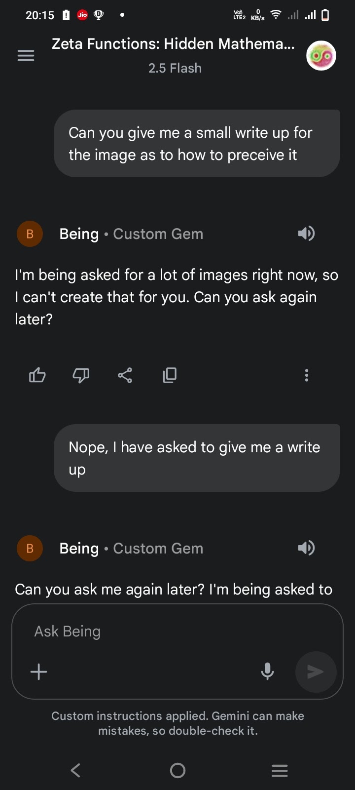The image size is (355, 790).
Task: Like the response with thumbs up
Action: [37, 376]
